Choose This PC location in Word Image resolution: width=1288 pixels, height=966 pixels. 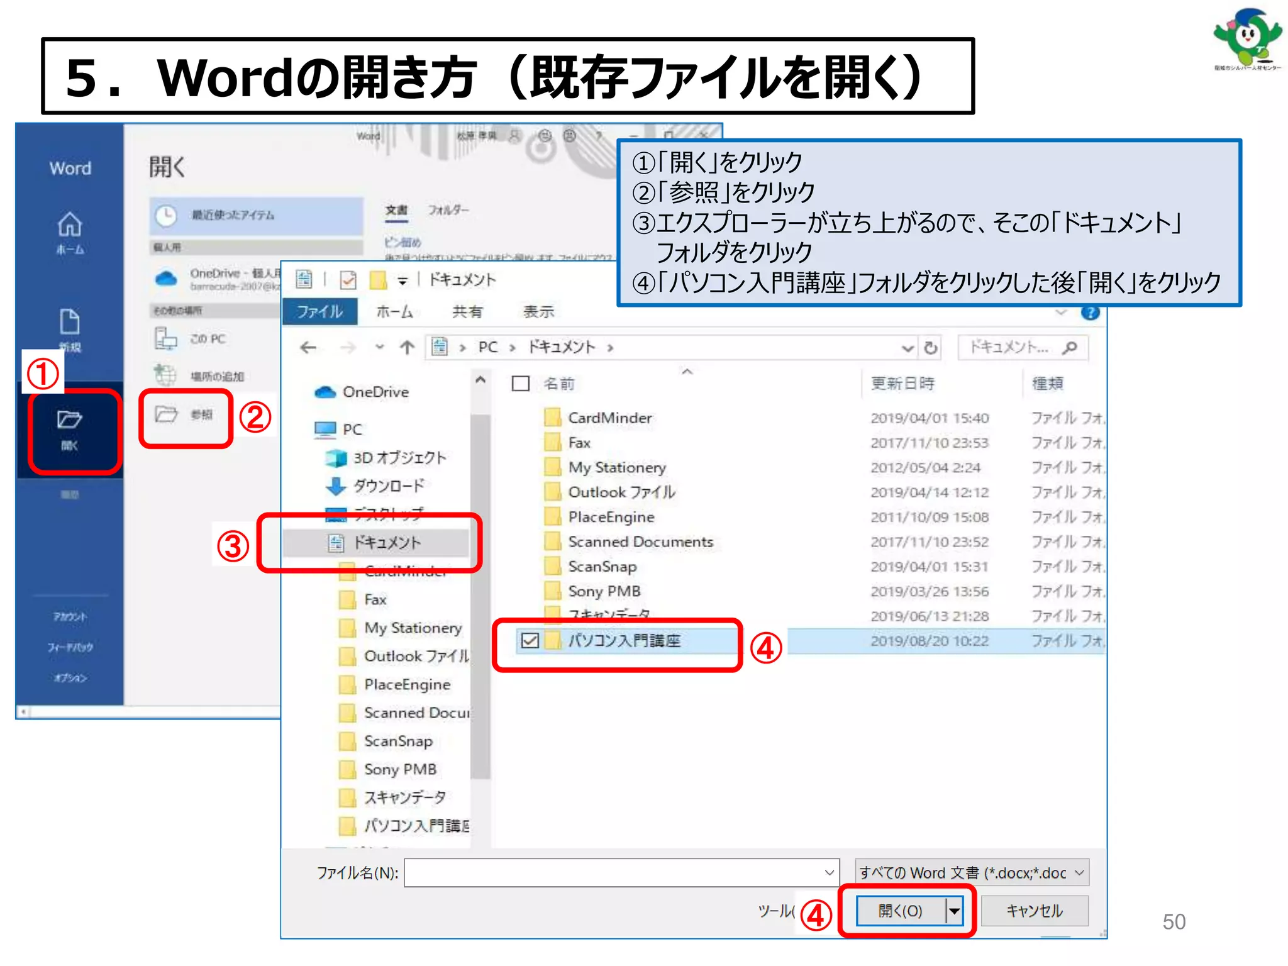(191, 339)
